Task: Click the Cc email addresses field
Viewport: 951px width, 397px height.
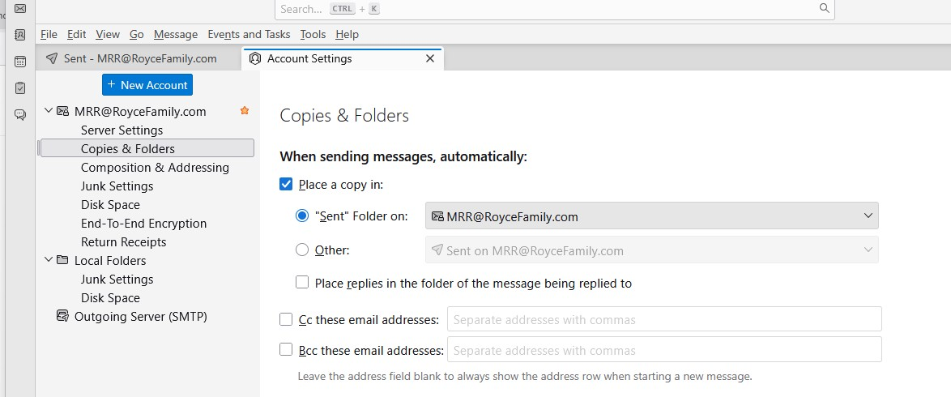Action: click(663, 319)
